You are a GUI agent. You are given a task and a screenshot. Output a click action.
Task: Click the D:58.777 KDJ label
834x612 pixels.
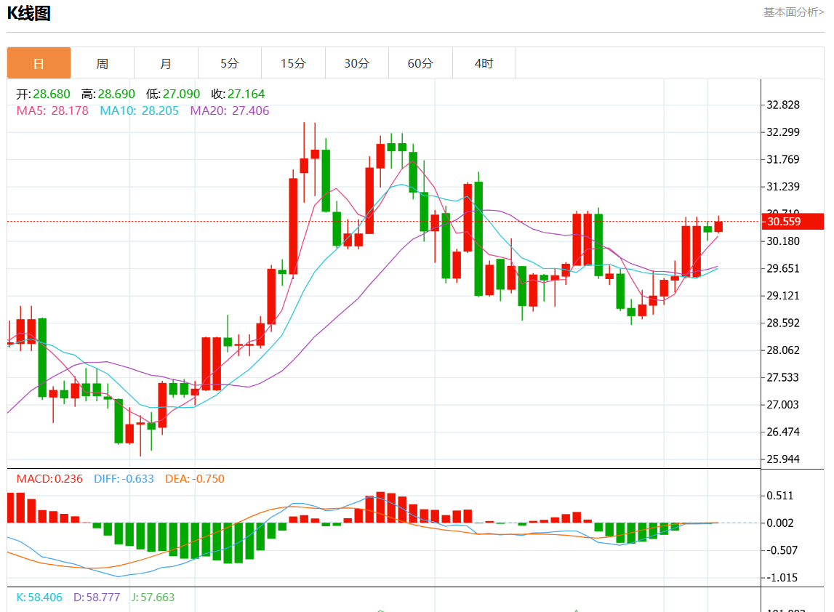click(97, 597)
